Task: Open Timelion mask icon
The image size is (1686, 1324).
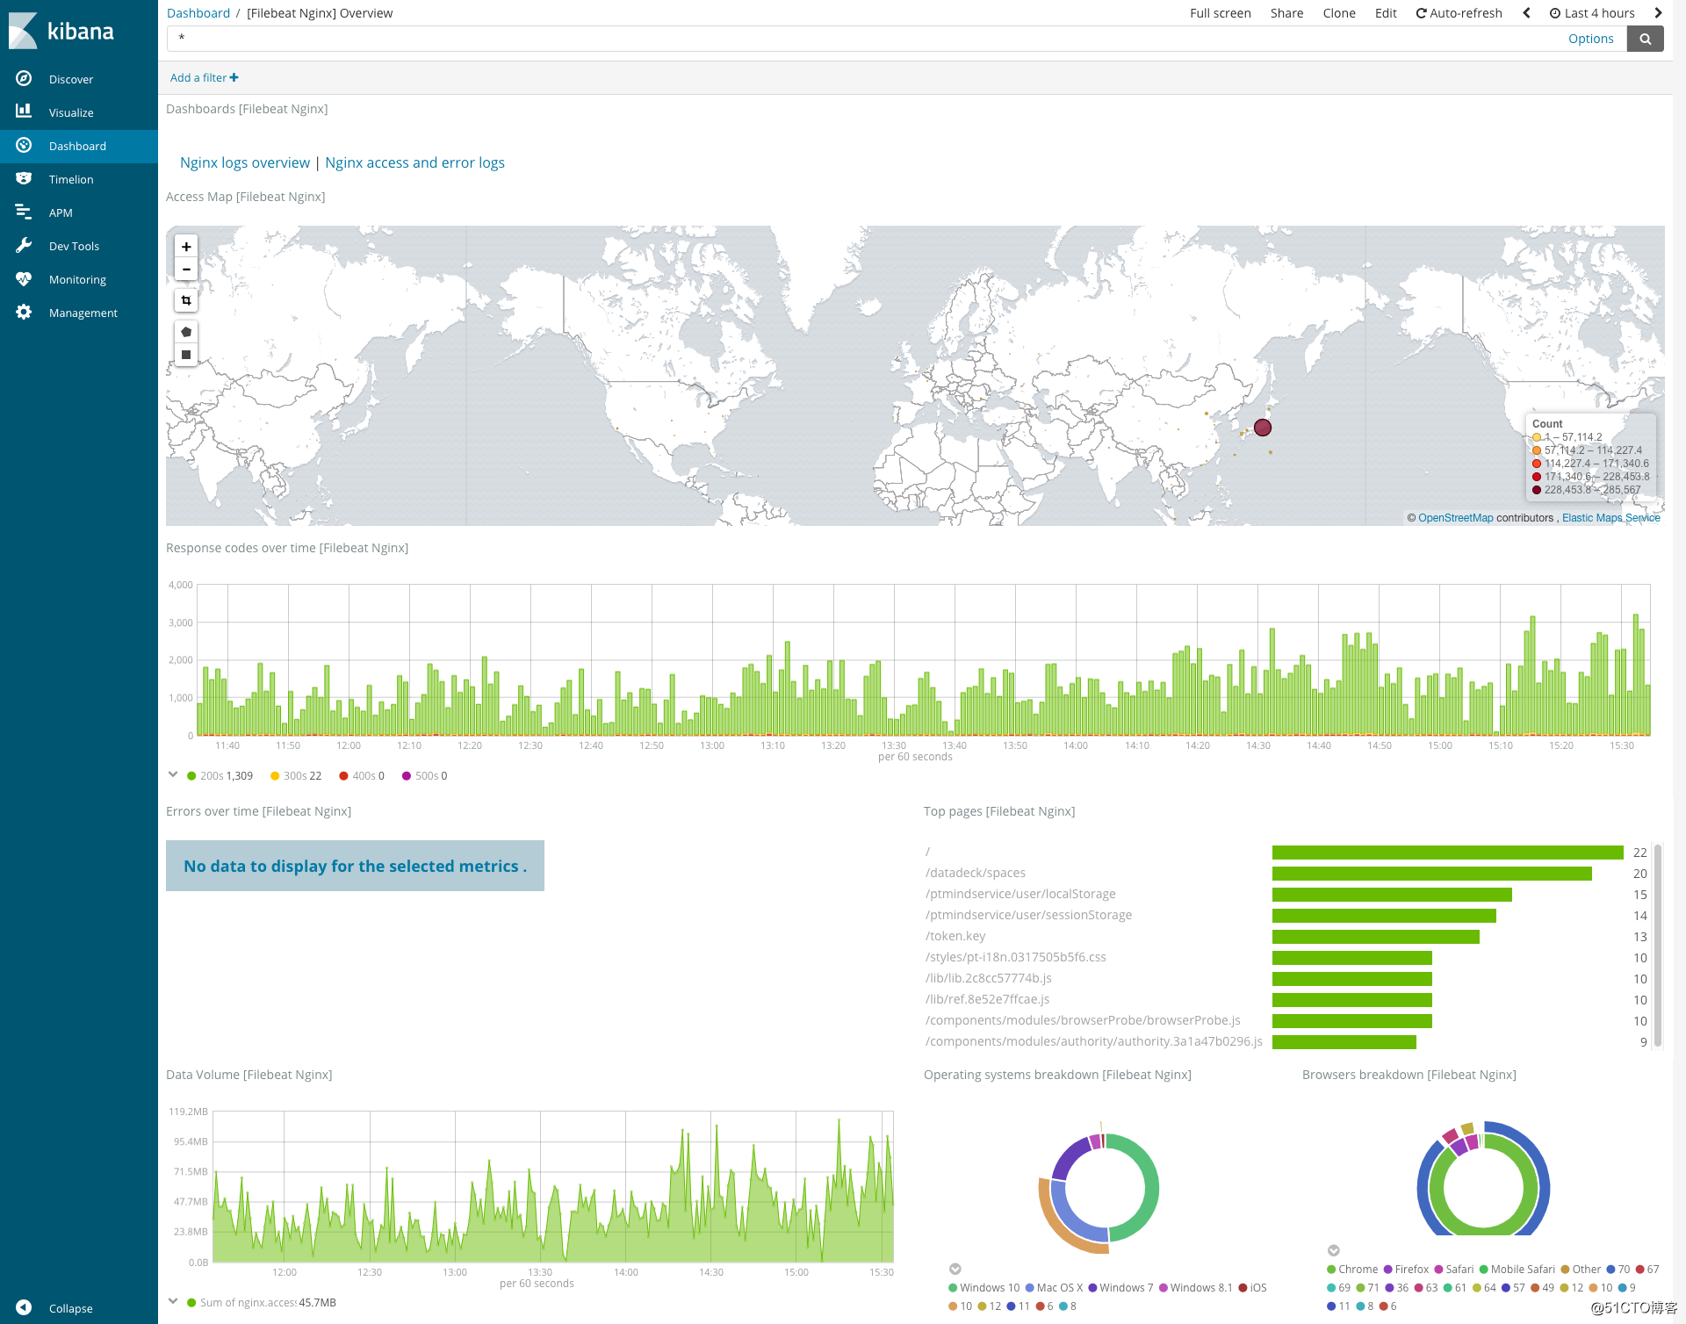Action: pos(24,178)
